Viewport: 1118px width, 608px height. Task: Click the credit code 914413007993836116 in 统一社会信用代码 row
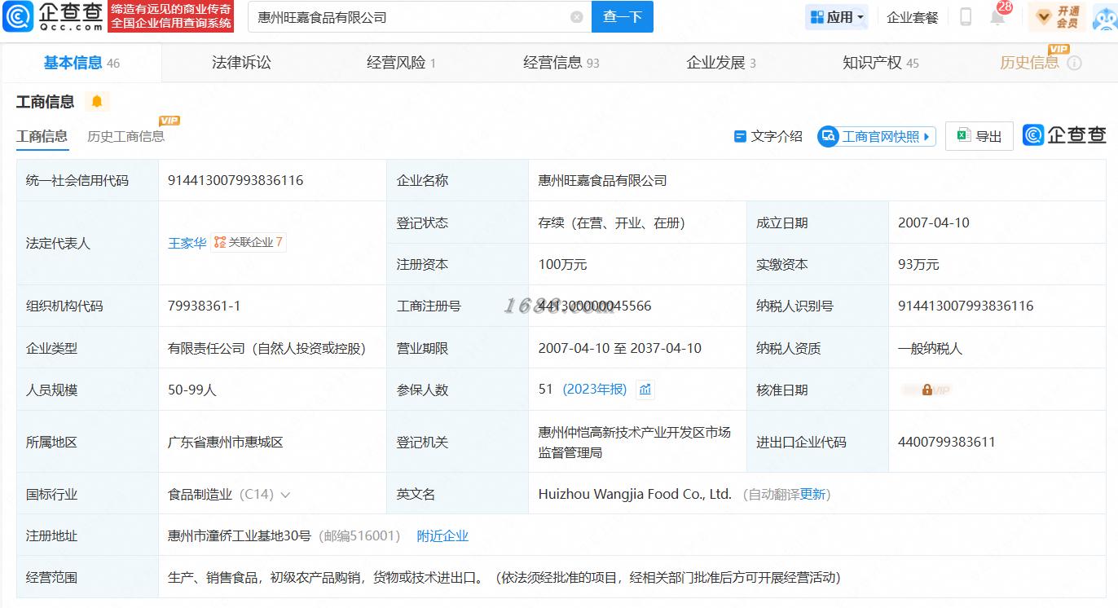(235, 180)
